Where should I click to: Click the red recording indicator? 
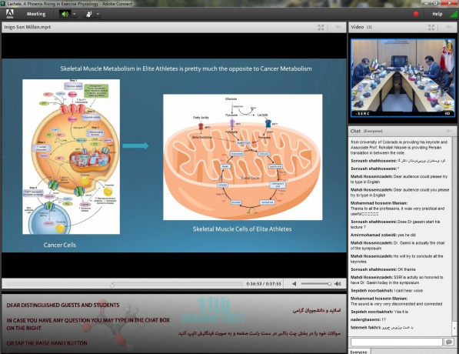[x=416, y=14]
